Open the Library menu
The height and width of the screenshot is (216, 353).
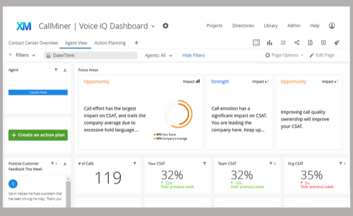[271, 26]
